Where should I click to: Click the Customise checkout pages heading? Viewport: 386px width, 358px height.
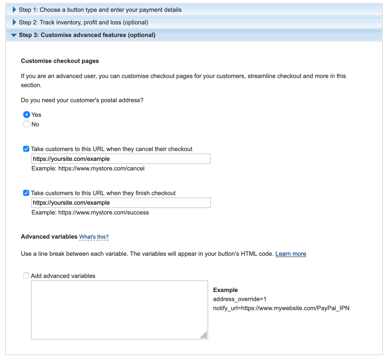tap(60, 61)
